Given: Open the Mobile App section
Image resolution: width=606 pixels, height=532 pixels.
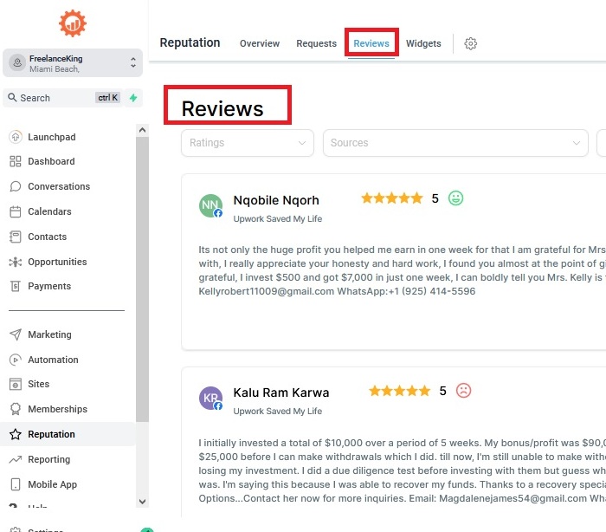Looking at the screenshot, I should pos(52,485).
